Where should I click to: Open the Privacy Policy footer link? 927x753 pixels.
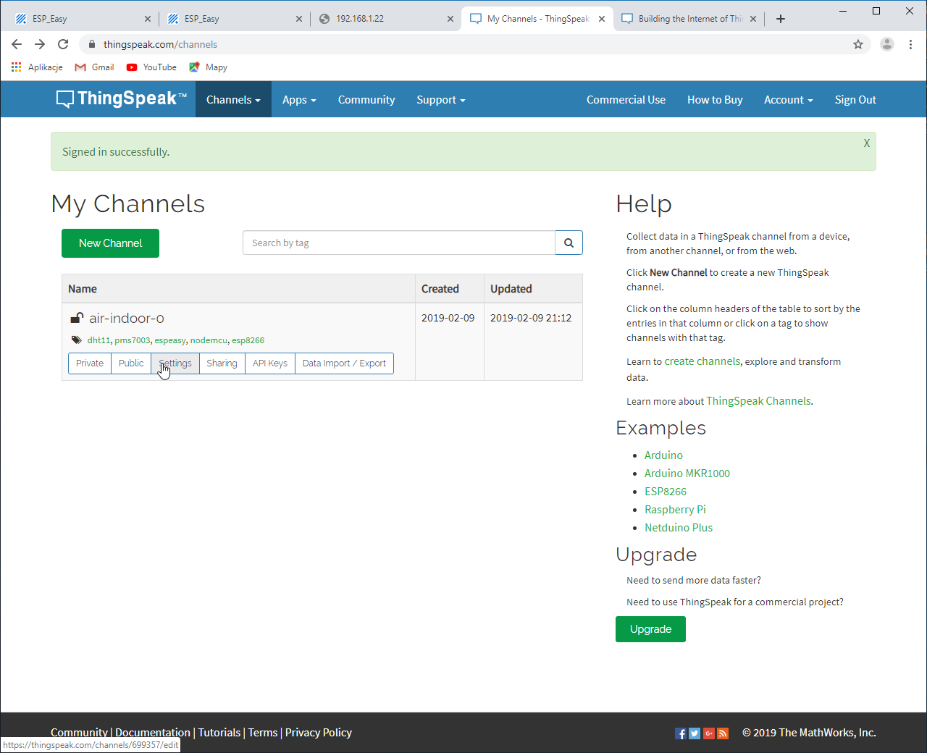tap(319, 733)
